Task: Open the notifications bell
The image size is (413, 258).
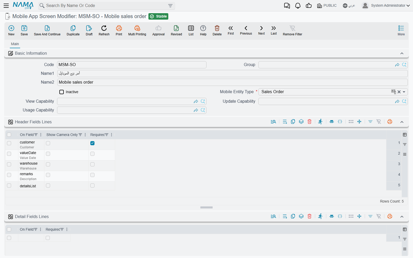Action: [298, 6]
